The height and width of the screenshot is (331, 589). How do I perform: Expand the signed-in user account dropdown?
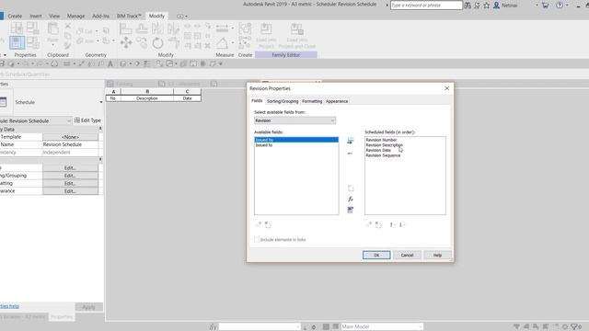tap(537, 6)
